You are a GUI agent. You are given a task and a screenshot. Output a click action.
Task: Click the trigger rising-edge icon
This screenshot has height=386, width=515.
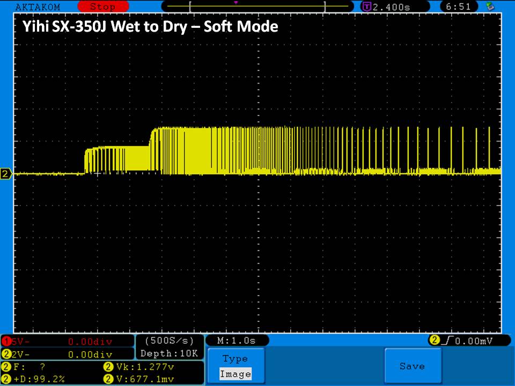coord(446,341)
